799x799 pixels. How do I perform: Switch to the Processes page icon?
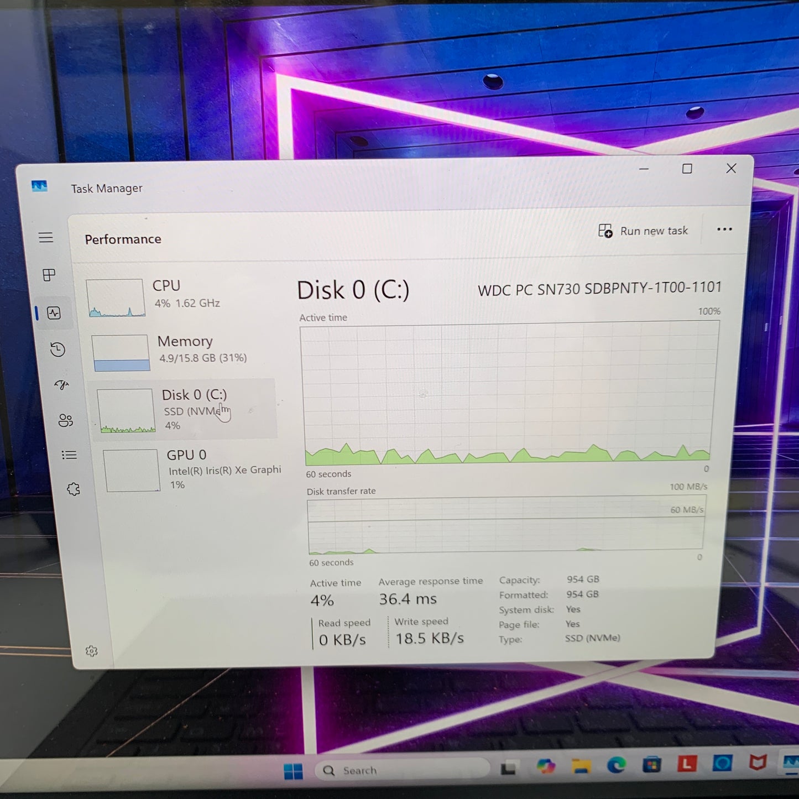[x=49, y=275]
